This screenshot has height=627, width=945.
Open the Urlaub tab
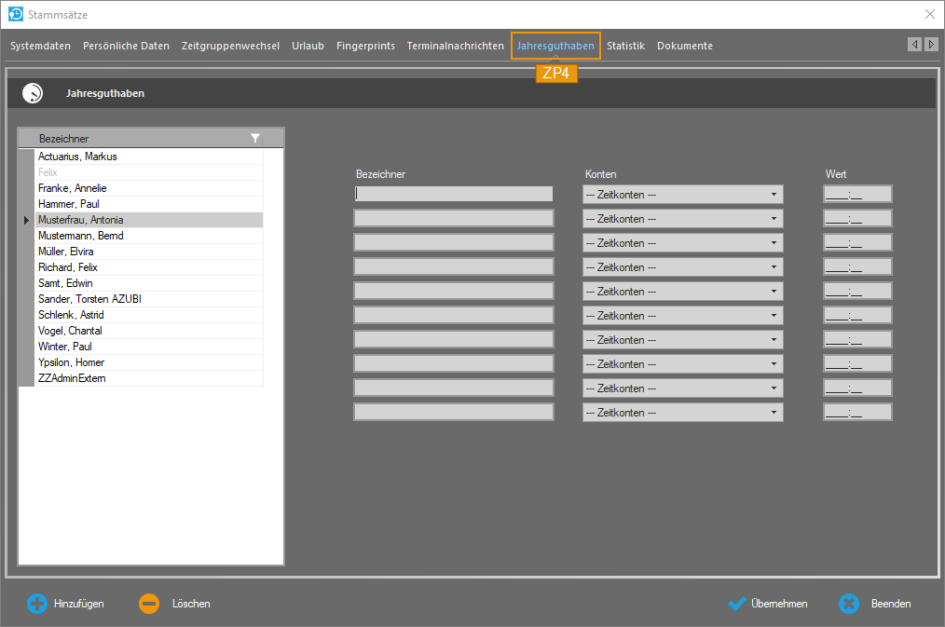point(308,46)
